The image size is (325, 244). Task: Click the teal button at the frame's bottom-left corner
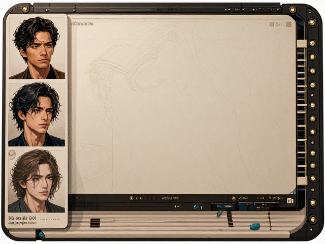[x=42, y=235]
